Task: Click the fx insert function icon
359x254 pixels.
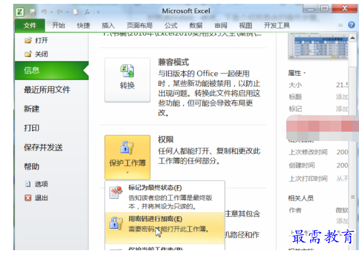Action: point(87,12)
